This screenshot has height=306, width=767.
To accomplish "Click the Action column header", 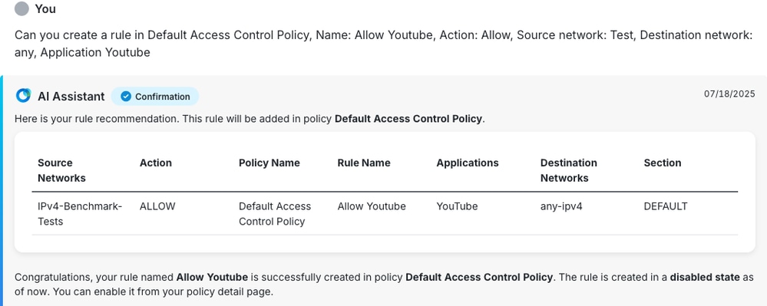I will [156, 163].
